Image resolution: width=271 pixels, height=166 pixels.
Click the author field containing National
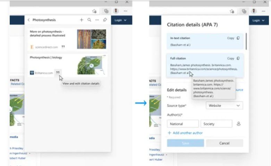coord(183,124)
